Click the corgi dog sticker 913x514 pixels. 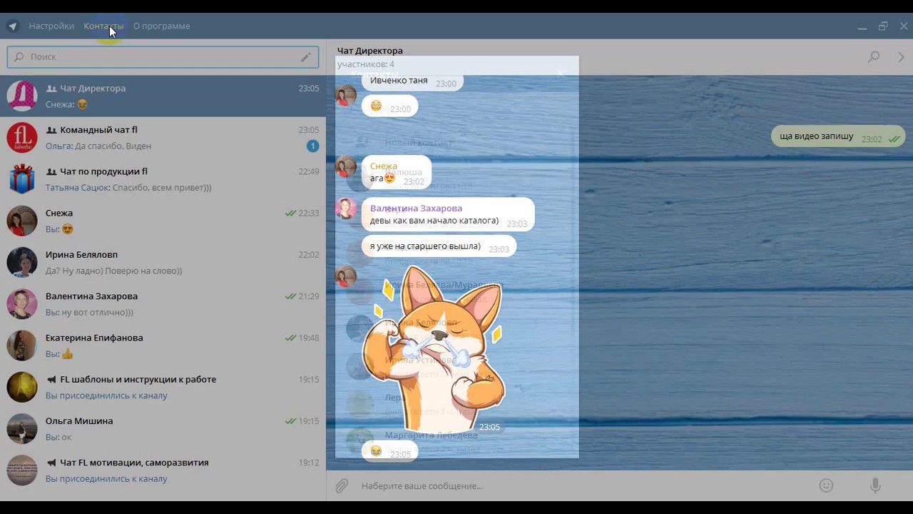click(433, 350)
